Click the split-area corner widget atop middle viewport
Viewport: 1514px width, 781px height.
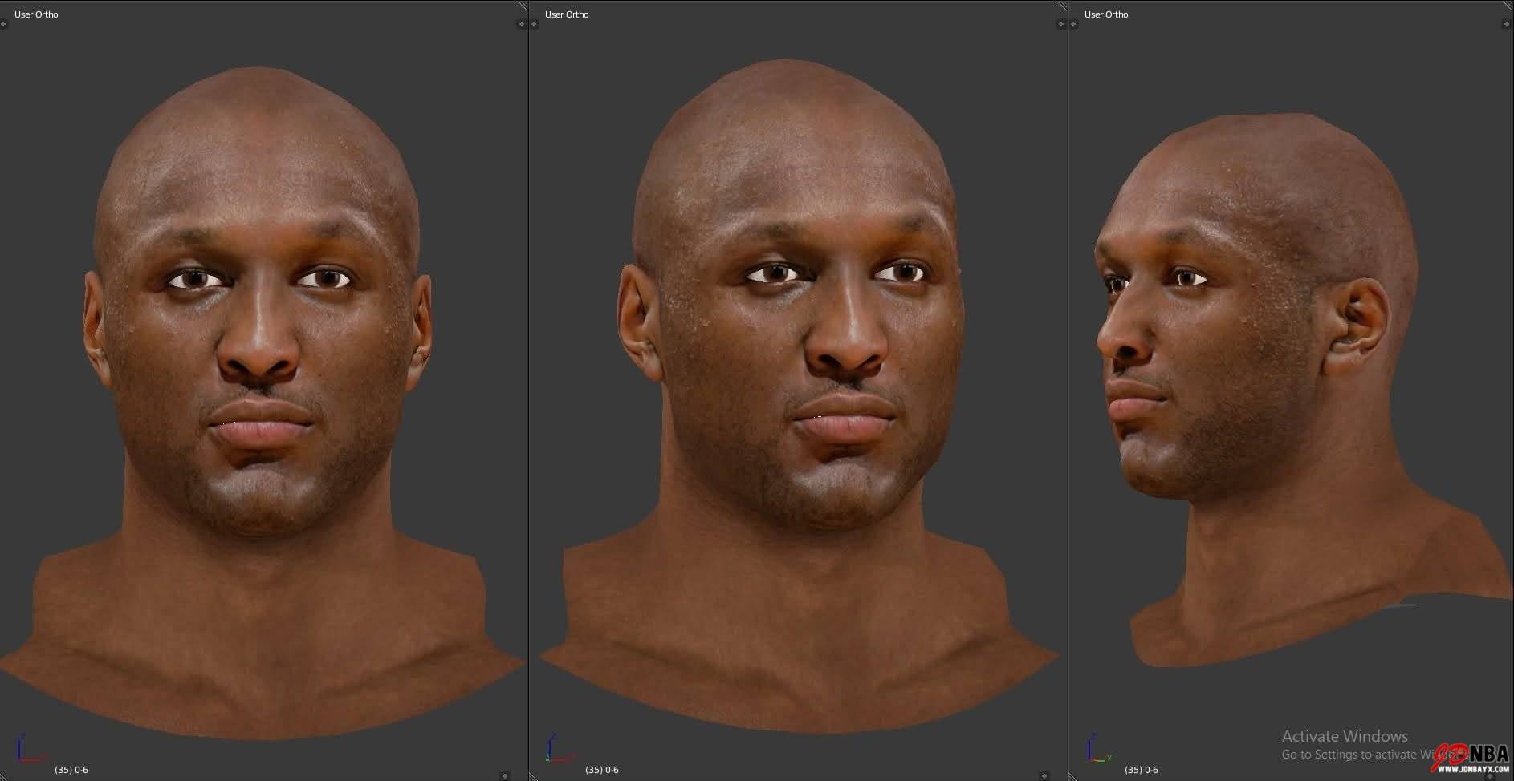[x=1062, y=6]
